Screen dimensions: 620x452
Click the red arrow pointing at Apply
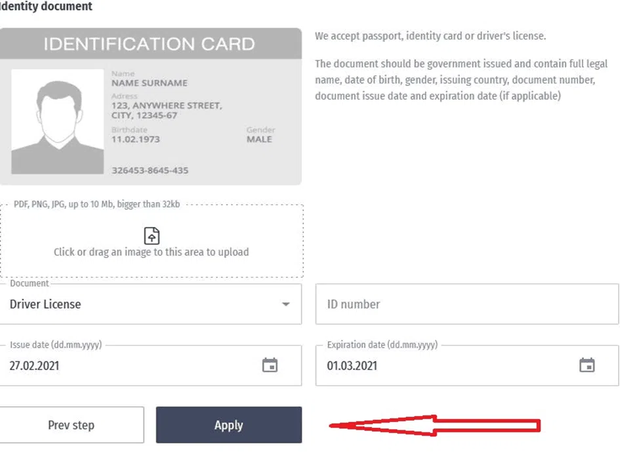pyautogui.click(x=434, y=426)
